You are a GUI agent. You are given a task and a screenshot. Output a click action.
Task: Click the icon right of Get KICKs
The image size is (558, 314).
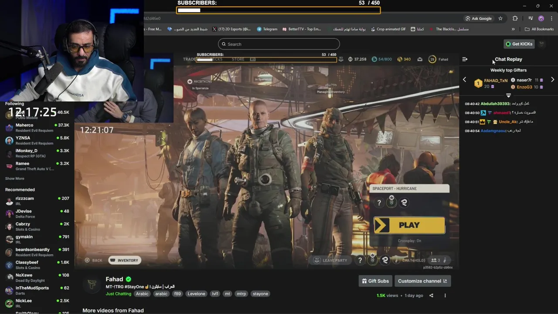point(542,44)
